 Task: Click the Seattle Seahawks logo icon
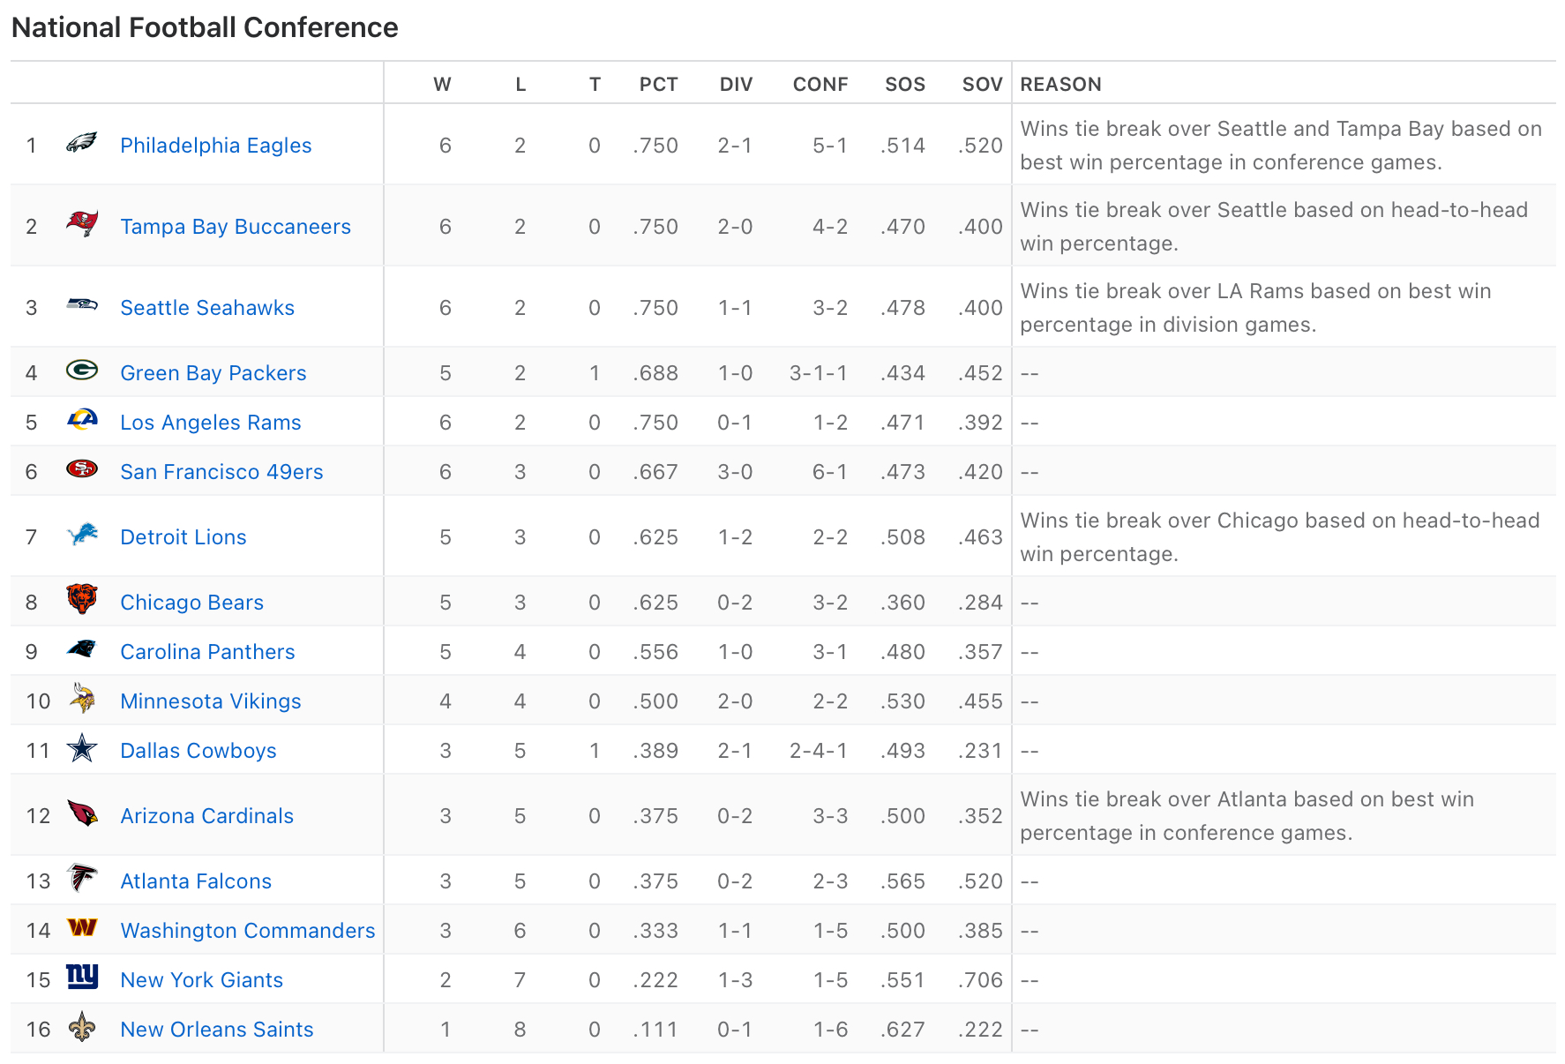[82, 305]
